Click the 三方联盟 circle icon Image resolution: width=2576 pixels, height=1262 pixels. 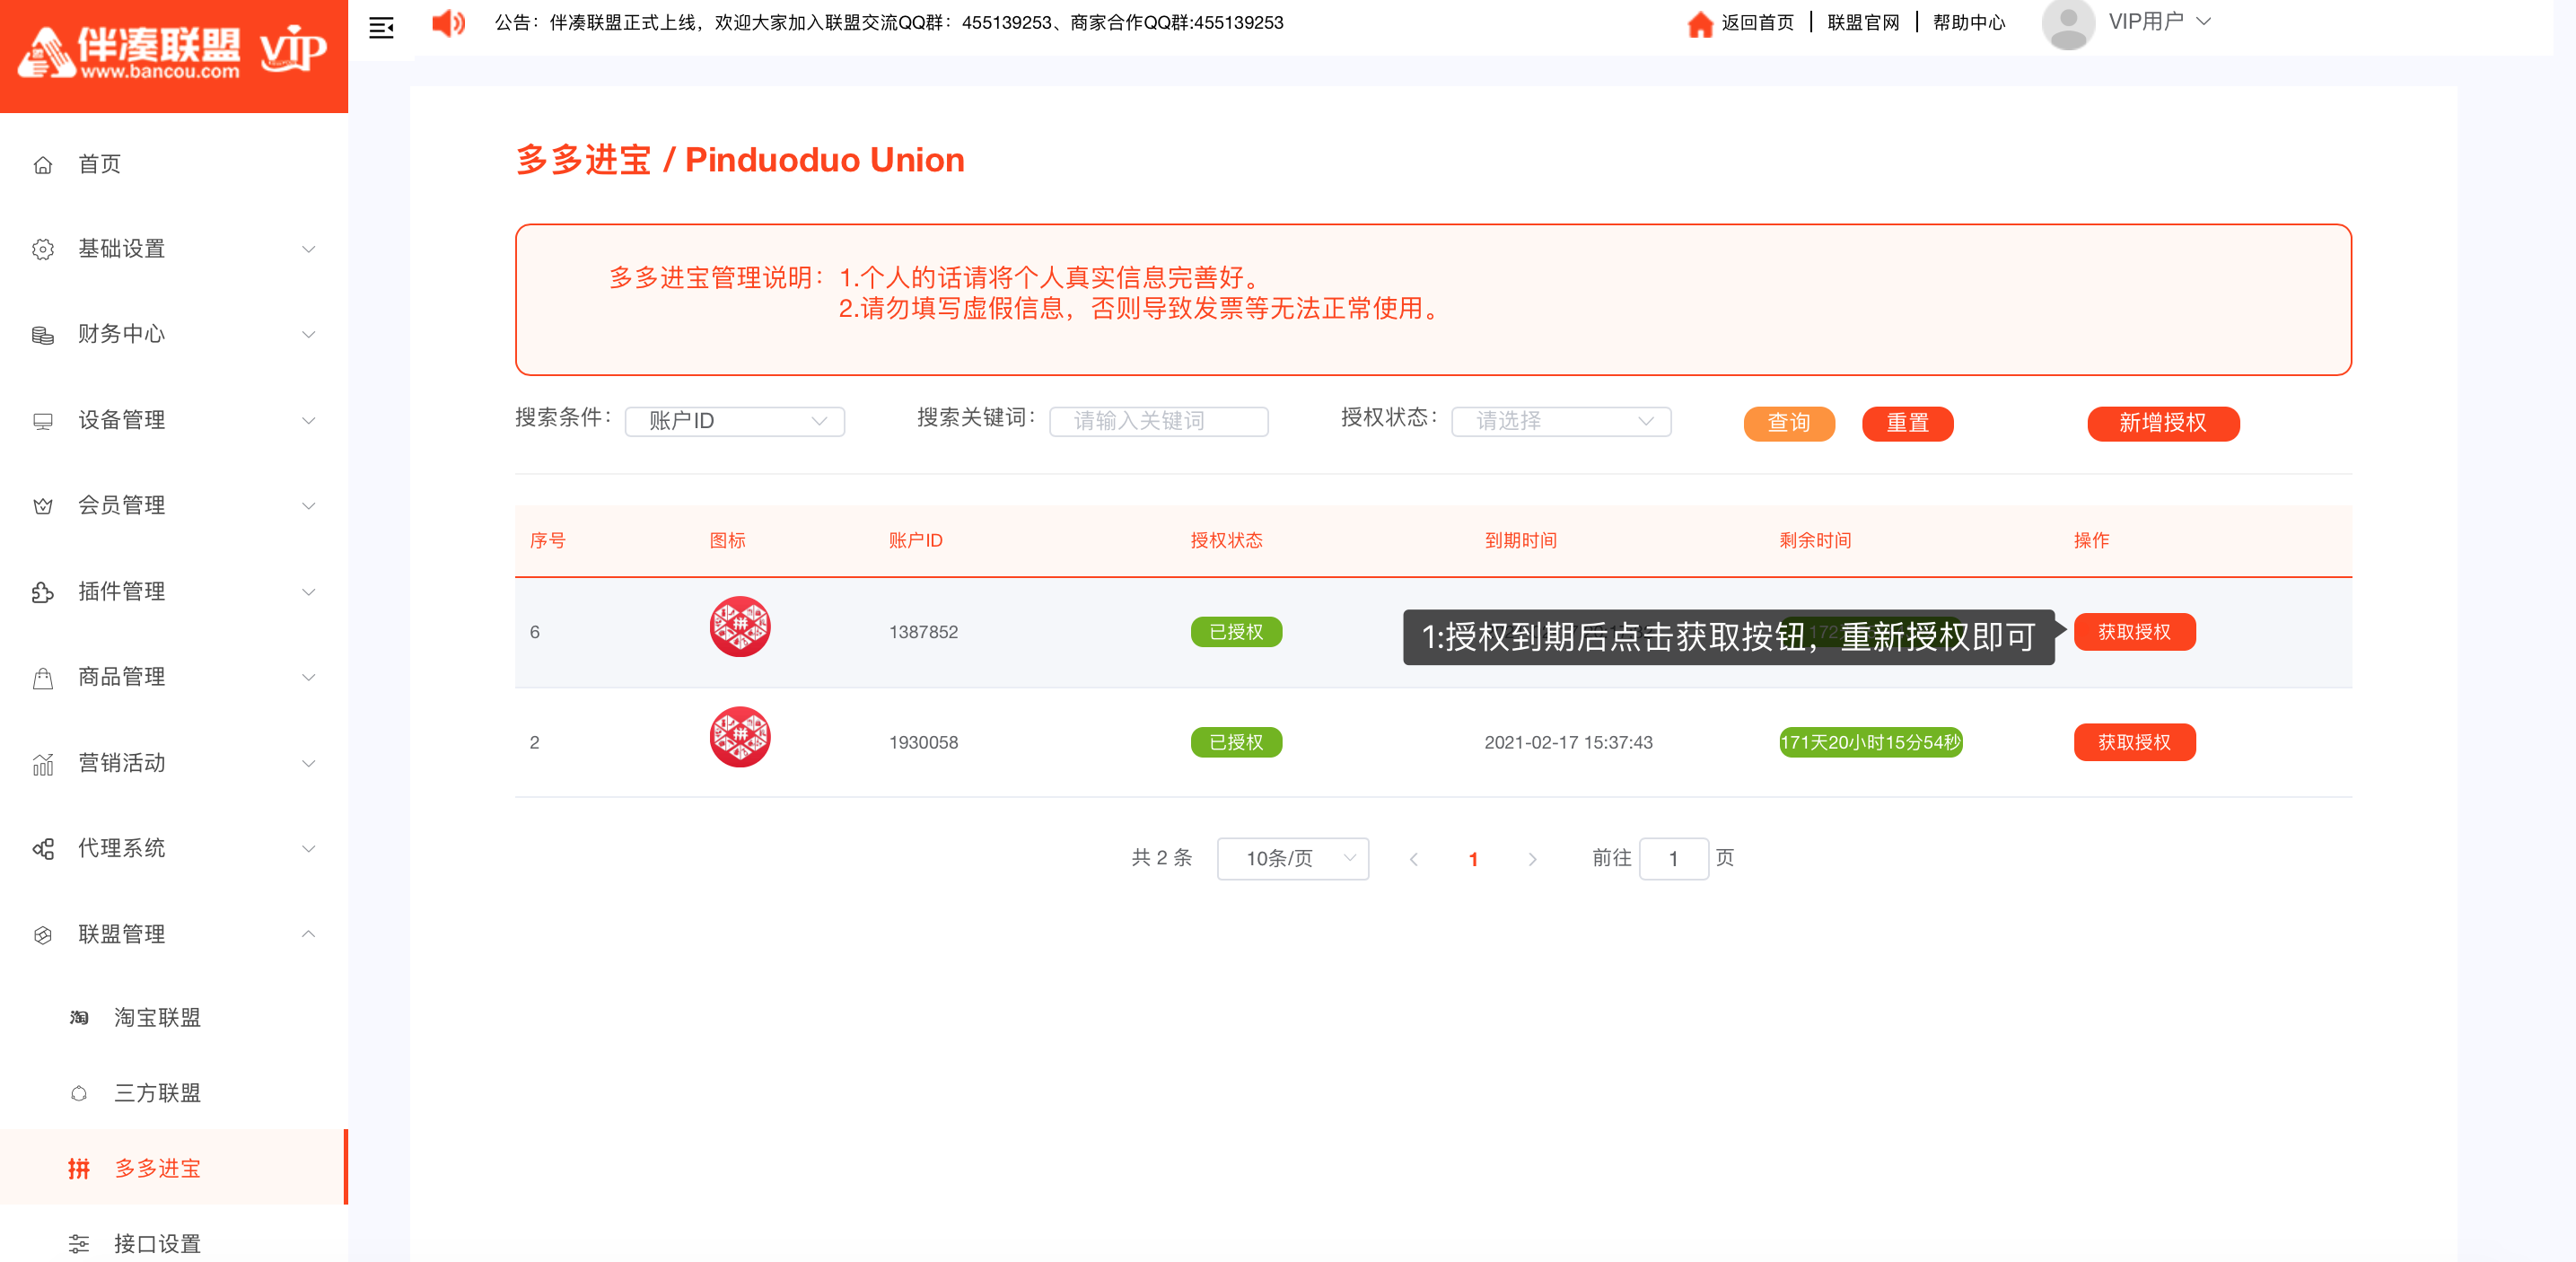point(79,1093)
